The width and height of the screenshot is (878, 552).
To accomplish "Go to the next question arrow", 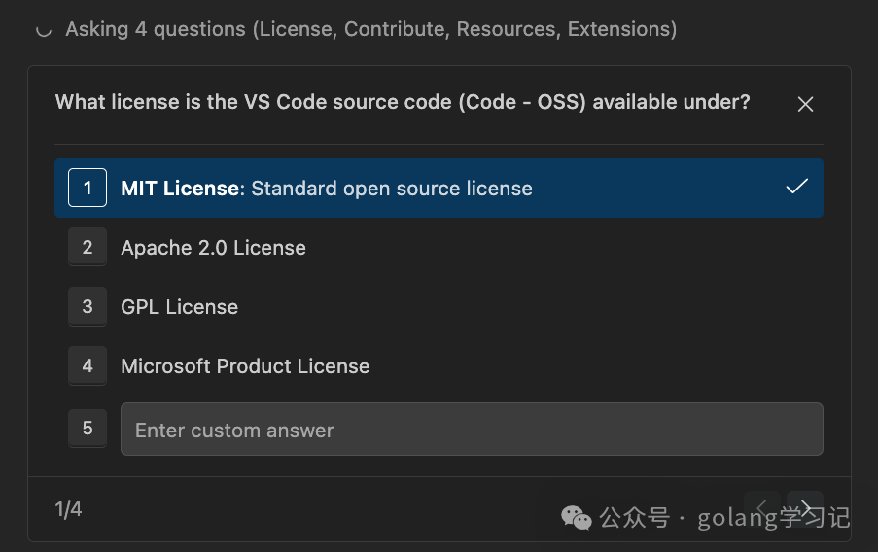I will (x=805, y=508).
